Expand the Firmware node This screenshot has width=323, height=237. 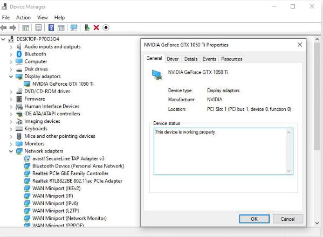pyautogui.click(x=11, y=99)
